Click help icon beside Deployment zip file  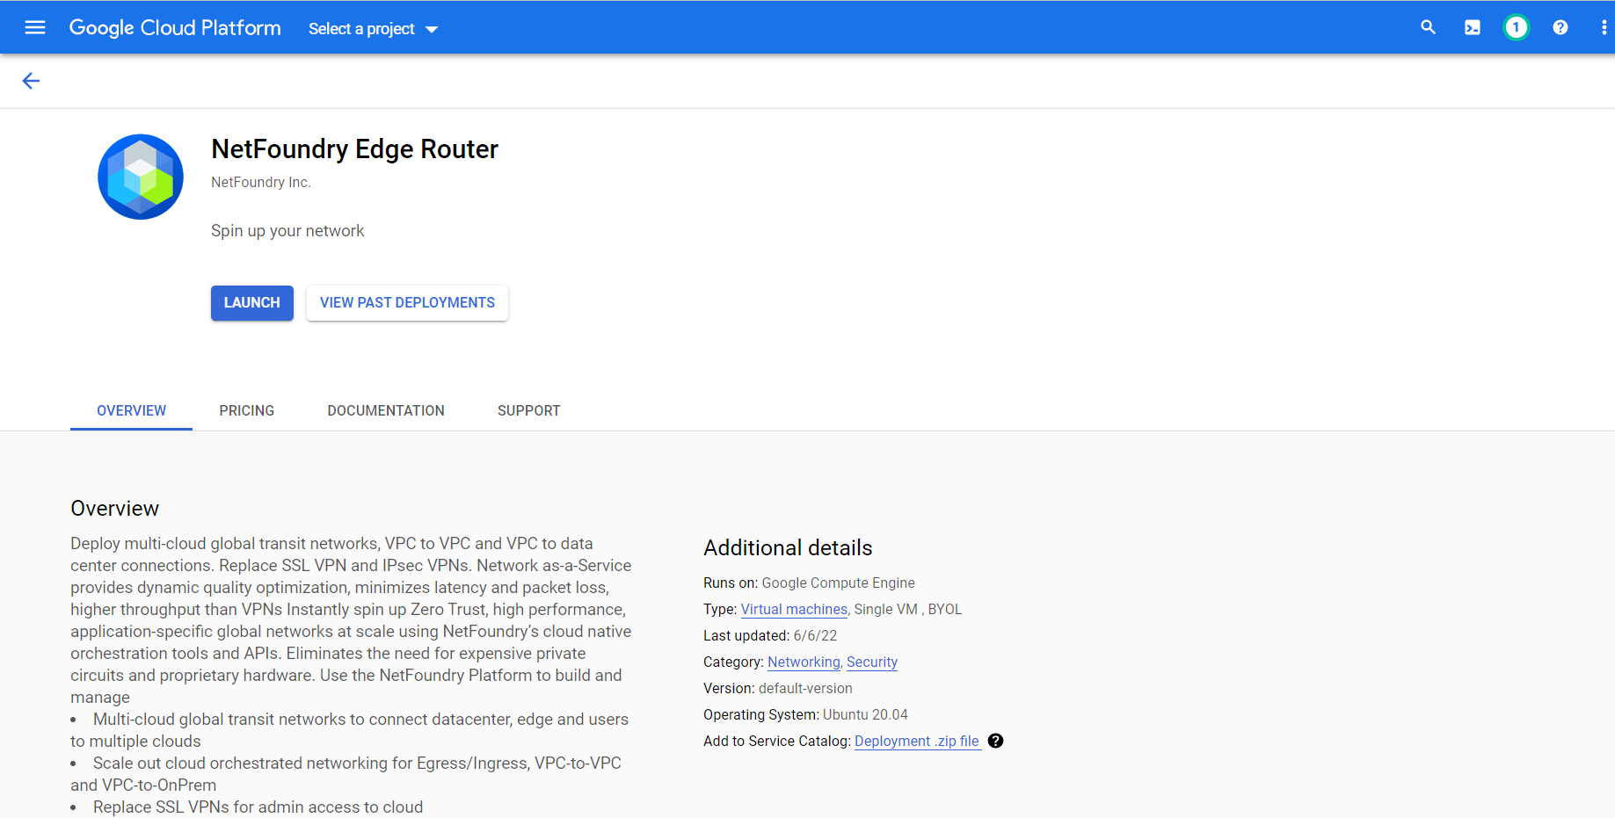pos(995,741)
